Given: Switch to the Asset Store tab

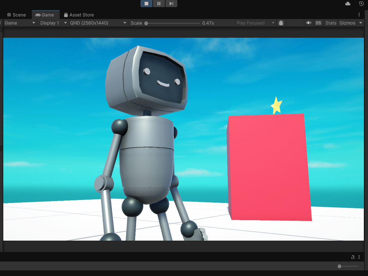Looking at the screenshot, I should pos(79,15).
